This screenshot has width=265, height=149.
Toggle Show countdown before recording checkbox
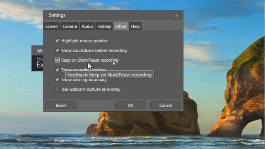57,50
